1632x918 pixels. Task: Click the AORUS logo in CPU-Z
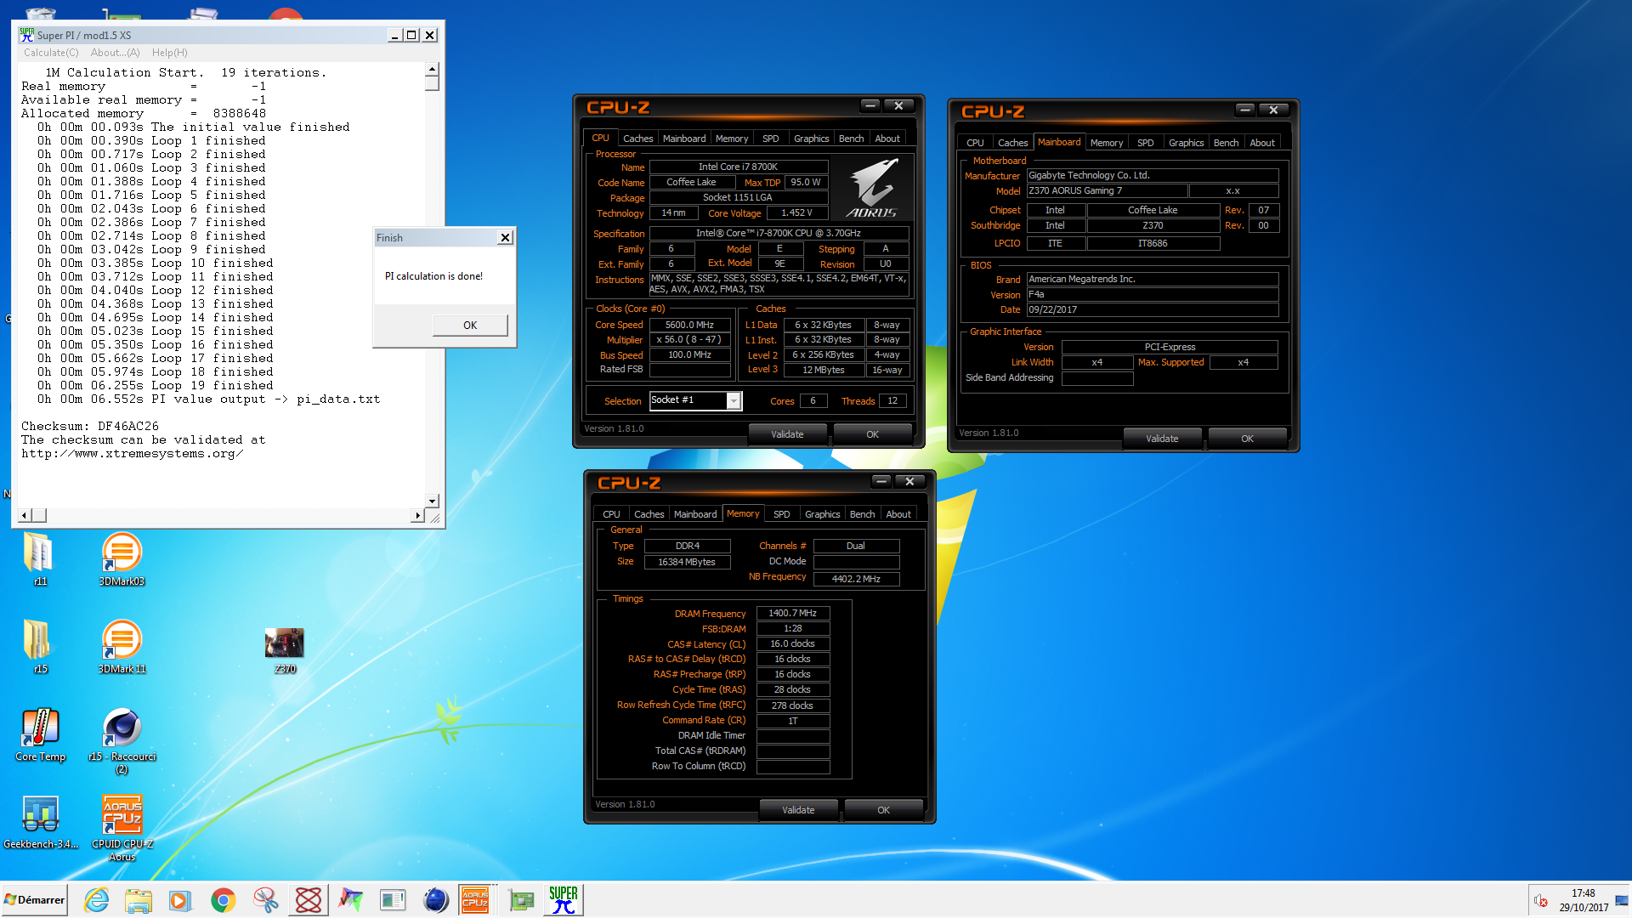(872, 189)
